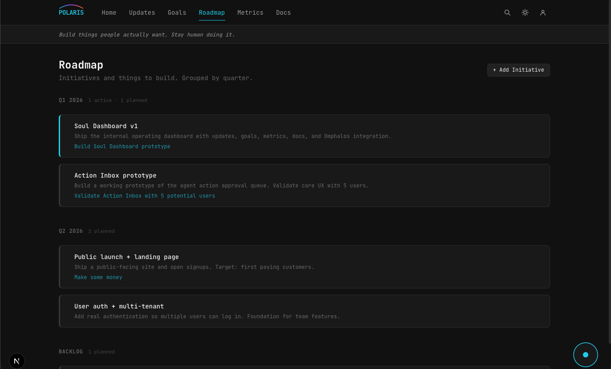
Task: Follow the Build Soul Dashboard prototype link
Action: (x=122, y=146)
